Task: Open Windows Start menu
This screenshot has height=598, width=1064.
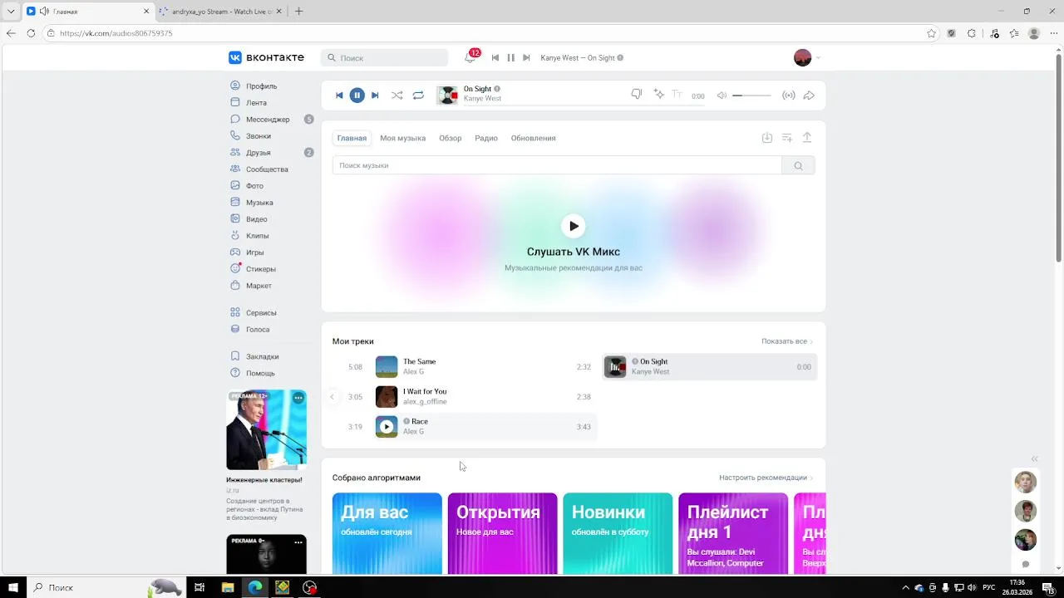Action: (x=13, y=587)
